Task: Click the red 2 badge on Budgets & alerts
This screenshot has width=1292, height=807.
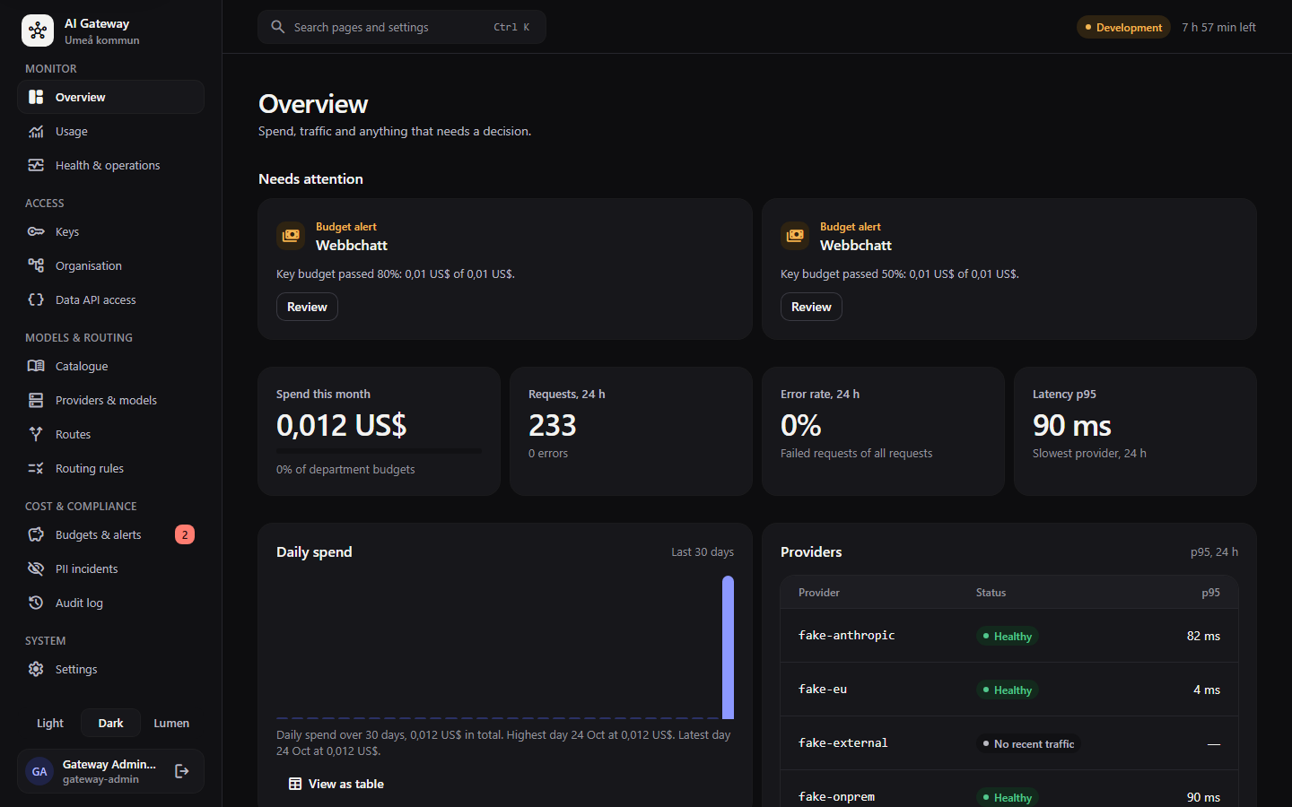Action: coord(185,534)
